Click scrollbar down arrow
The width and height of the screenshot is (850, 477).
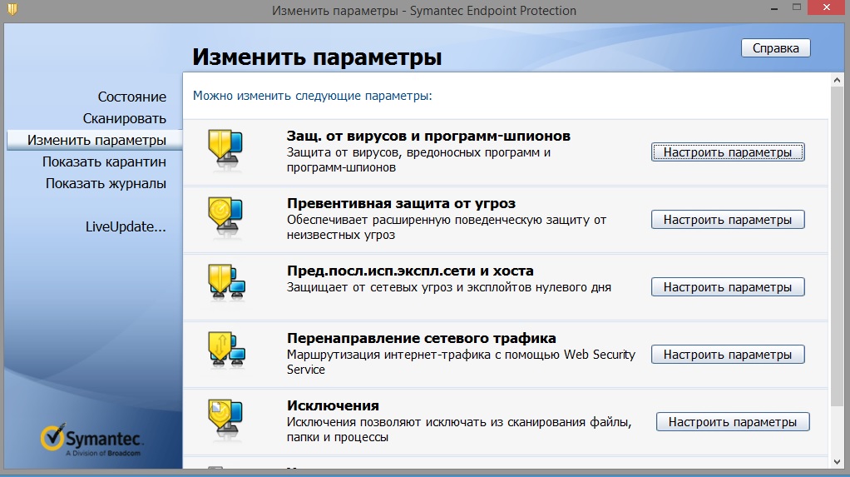[837, 462]
